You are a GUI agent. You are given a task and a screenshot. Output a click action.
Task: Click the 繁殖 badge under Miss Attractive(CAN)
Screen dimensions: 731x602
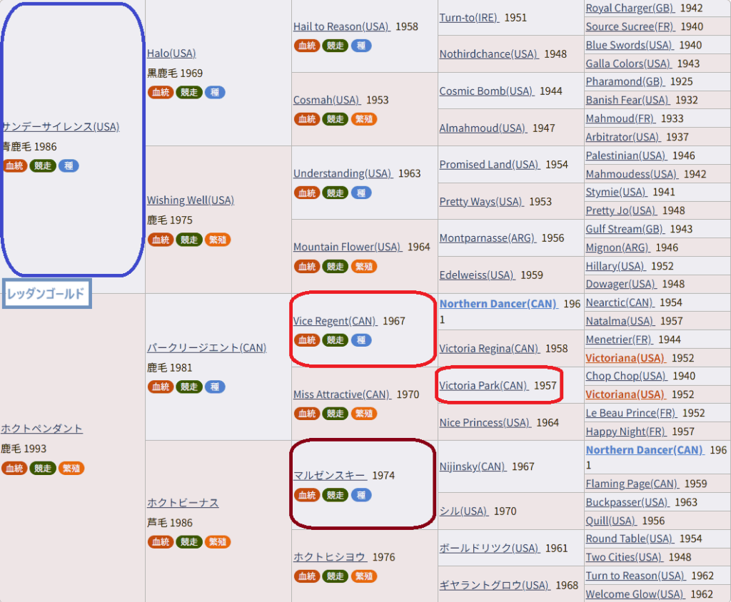pyautogui.click(x=364, y=414)
